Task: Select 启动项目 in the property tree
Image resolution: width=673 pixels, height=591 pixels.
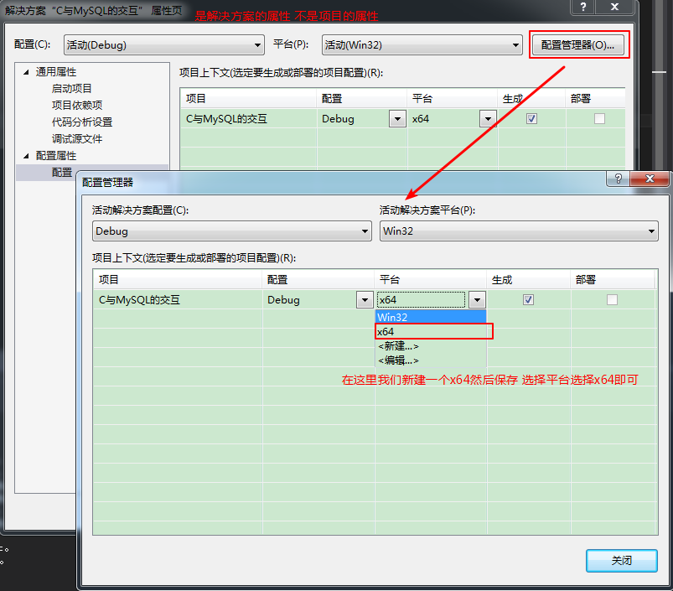Action: coord(72,89)
